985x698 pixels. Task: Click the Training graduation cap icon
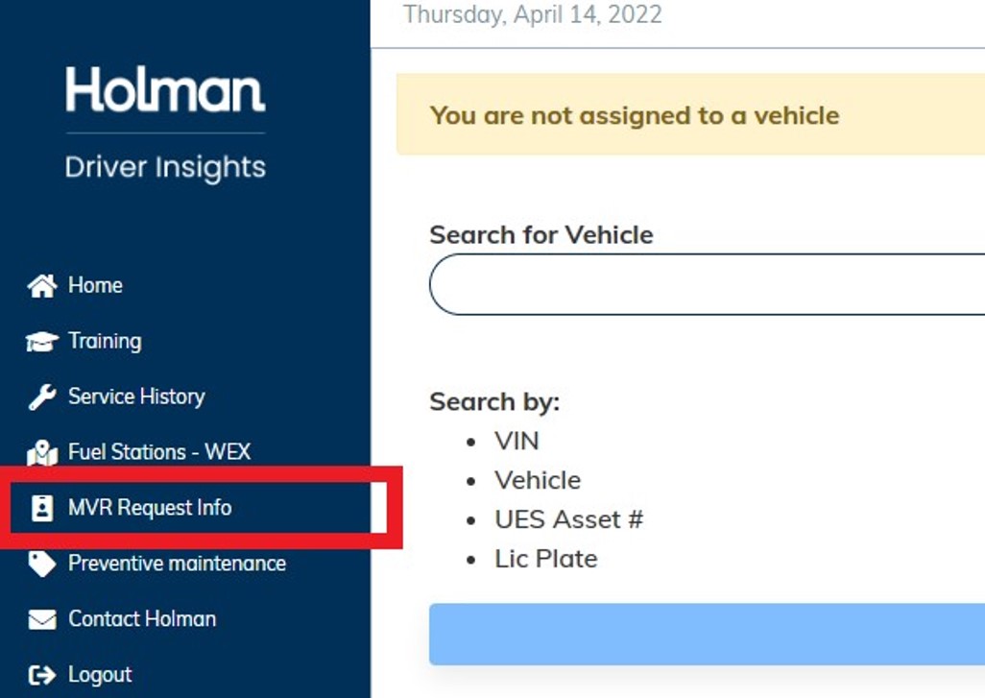40,340
